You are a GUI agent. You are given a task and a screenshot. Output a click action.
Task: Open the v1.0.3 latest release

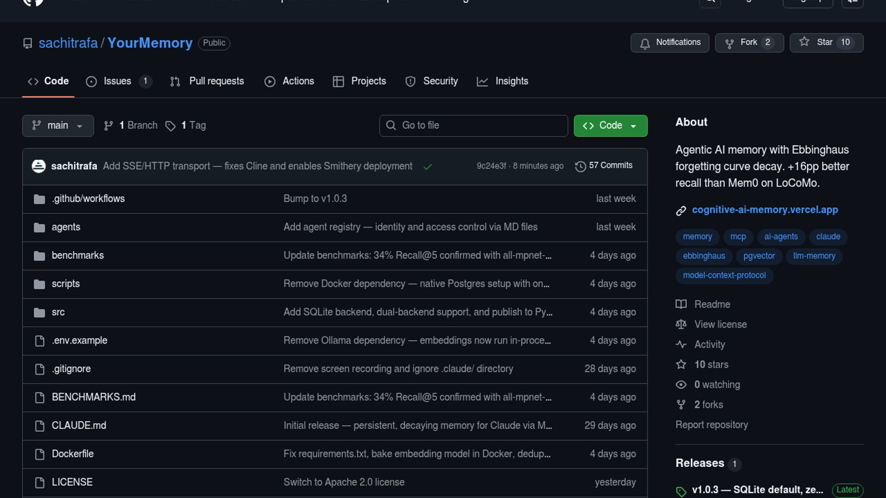[757, 490]
